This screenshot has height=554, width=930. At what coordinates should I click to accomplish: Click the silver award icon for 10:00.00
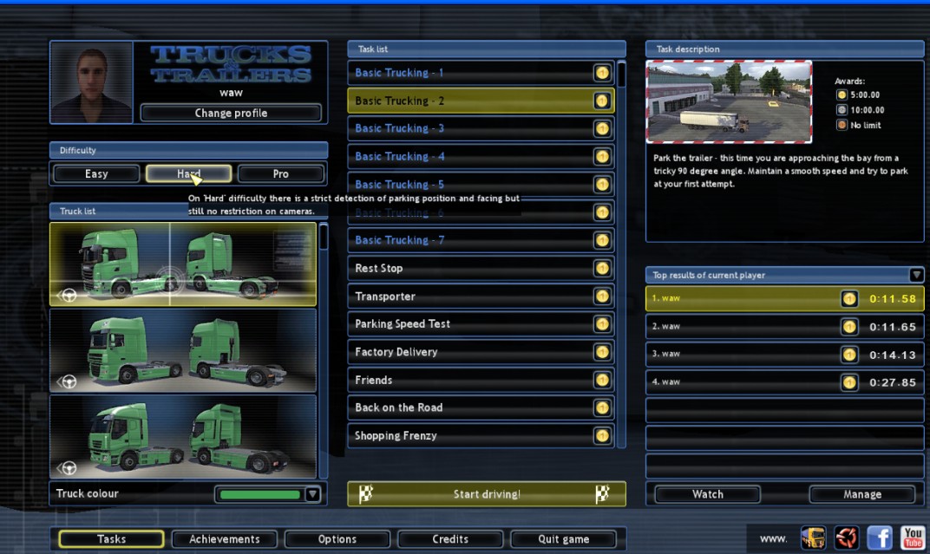(842, 110)
